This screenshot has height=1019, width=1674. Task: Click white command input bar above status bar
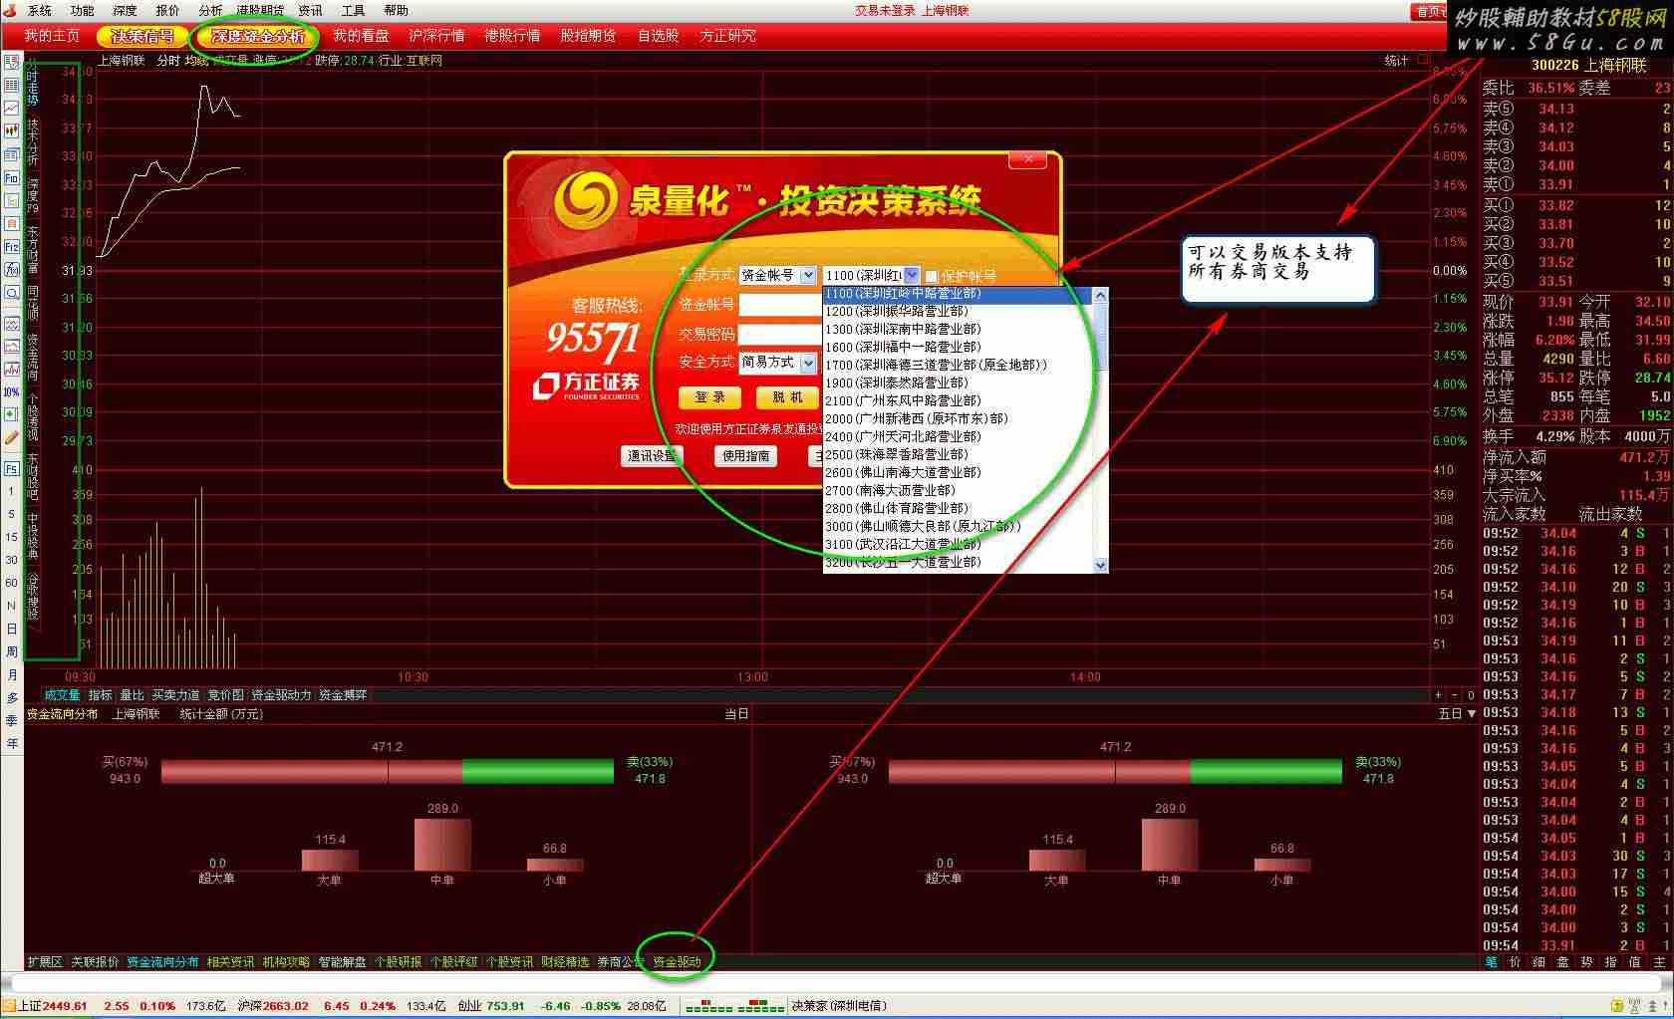click(837, 984)
